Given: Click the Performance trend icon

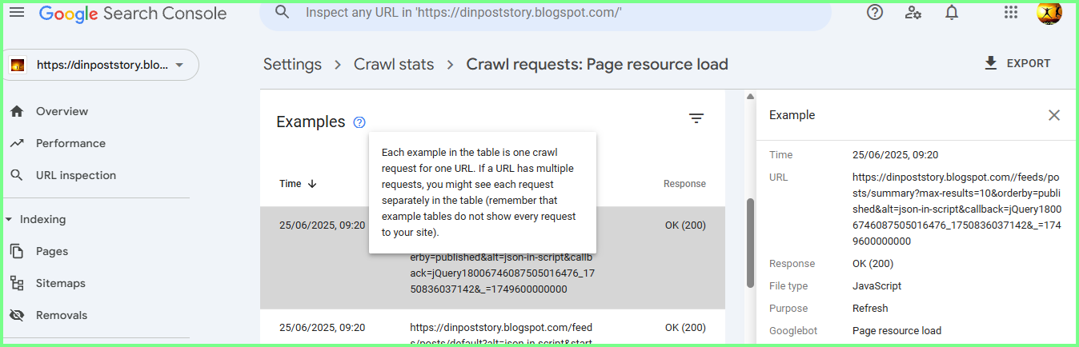Looking at the screenshot, I should point(17,143).
